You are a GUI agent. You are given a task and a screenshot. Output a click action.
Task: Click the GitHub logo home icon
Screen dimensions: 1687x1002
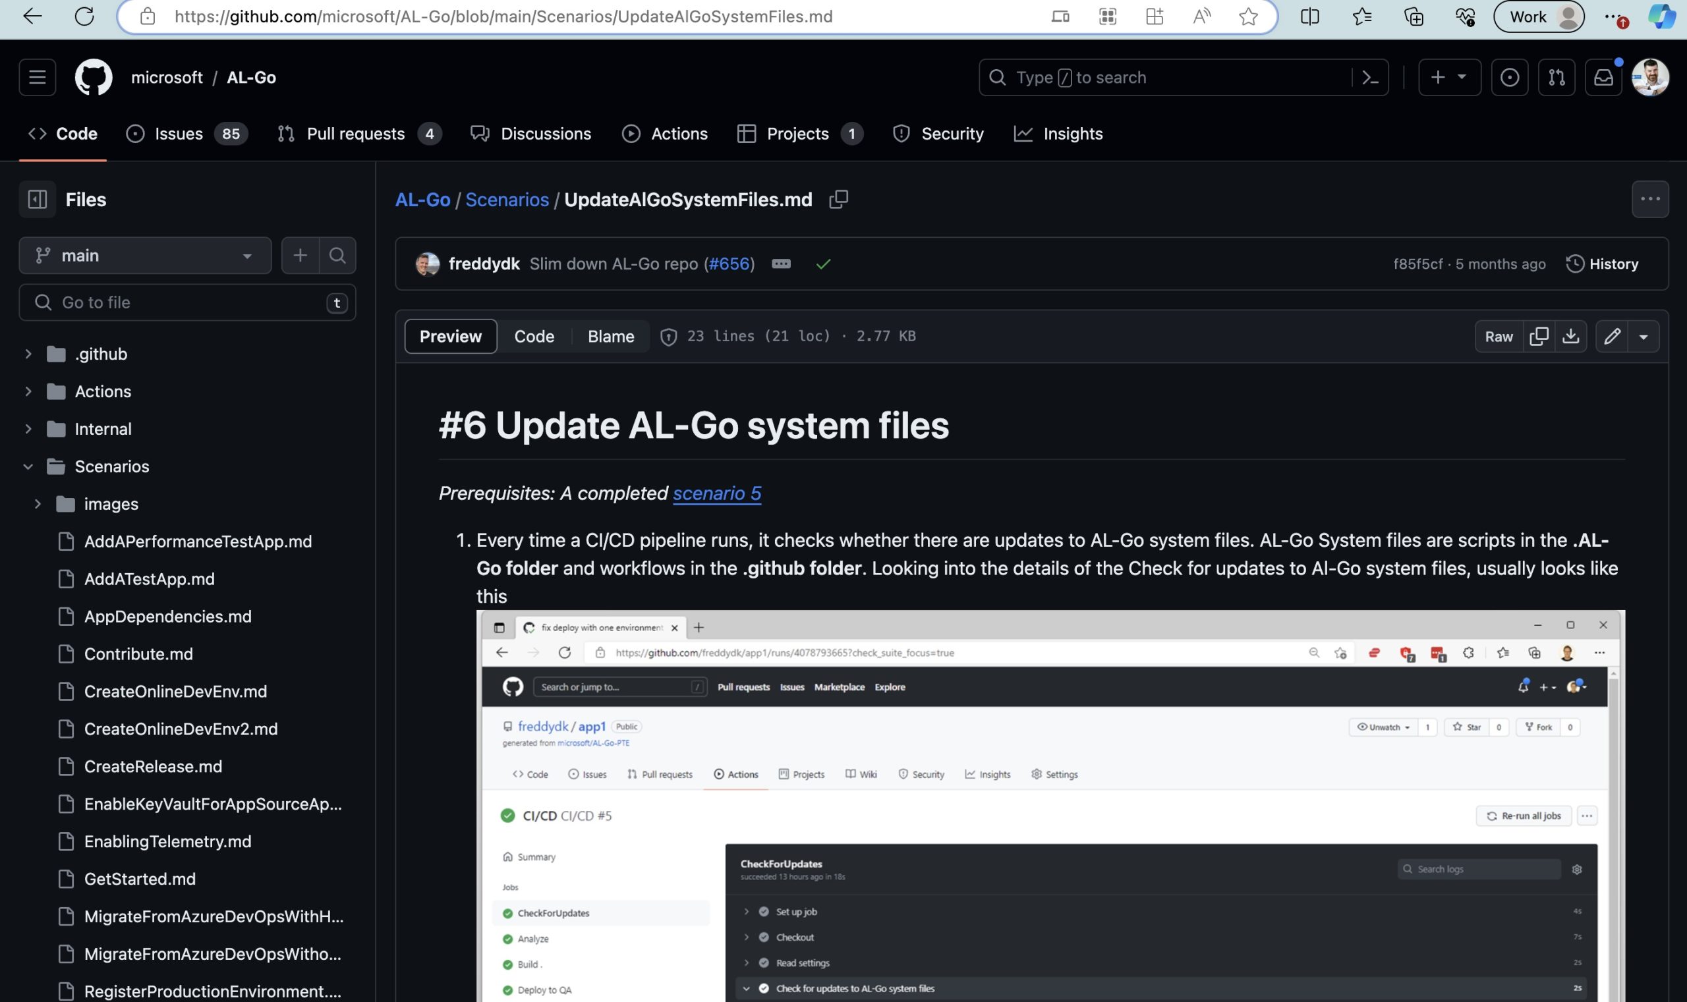coord(93,78)
